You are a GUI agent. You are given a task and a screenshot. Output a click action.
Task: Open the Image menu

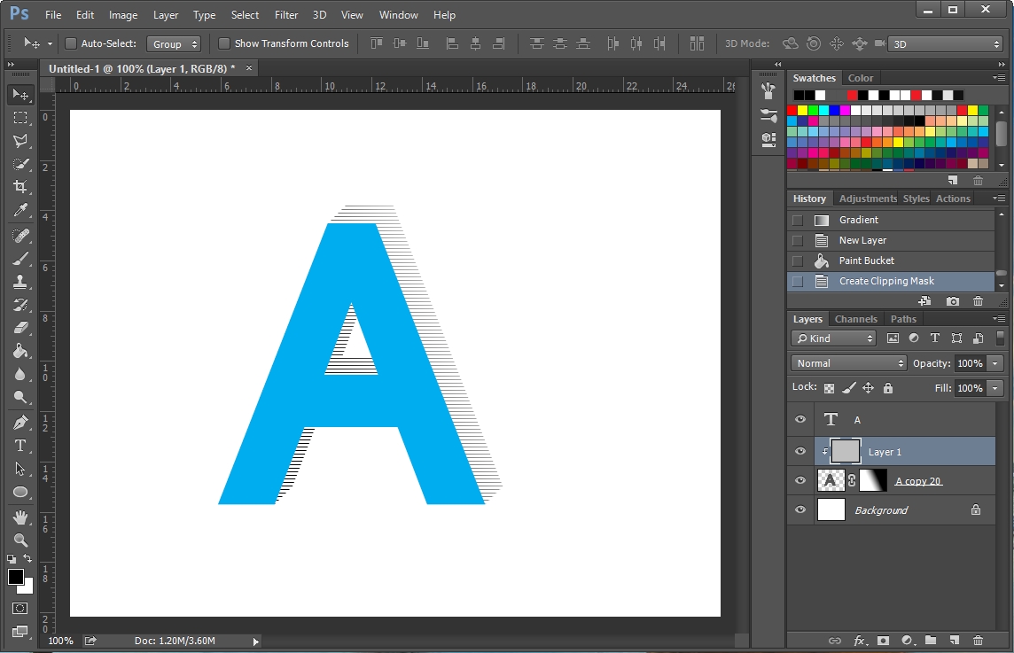coord(123,15)
